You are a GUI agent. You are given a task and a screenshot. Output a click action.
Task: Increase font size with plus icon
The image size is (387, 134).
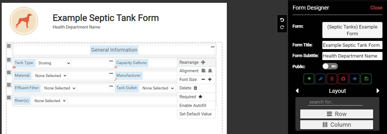210,80
